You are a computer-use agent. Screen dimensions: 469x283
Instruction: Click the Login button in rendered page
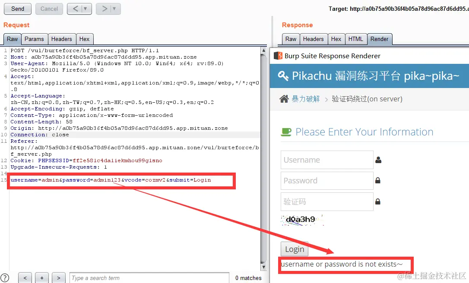[x=295, y=249]
